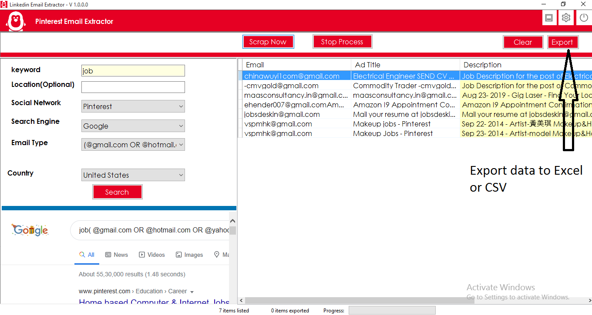The height and width of the screenshot is (315, 592).
Task: Clear the results with the Clear button
Action: (523, 42)
